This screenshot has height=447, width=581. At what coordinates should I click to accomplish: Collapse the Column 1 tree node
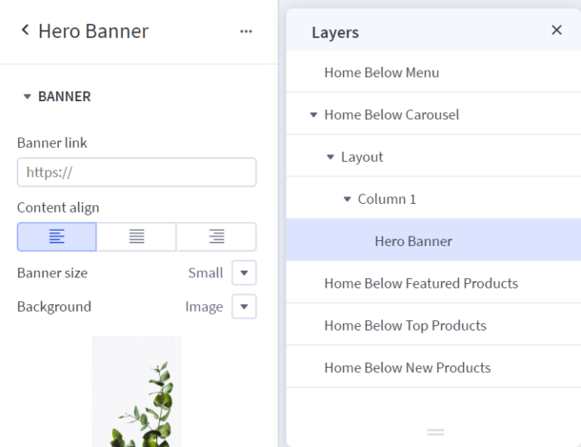(348, 199)
